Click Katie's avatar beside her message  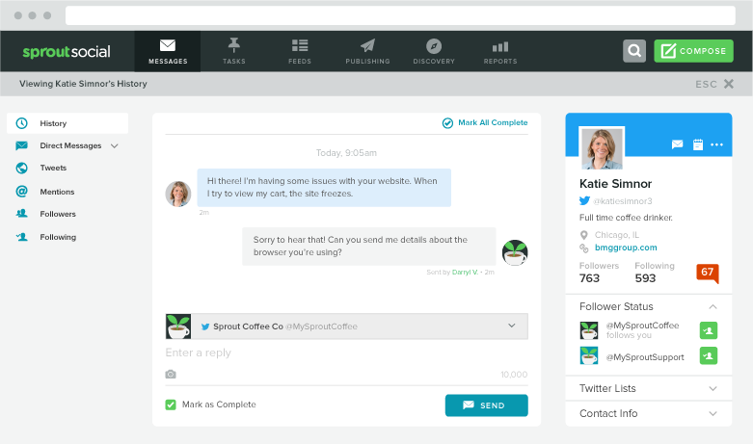coord(178,194)
